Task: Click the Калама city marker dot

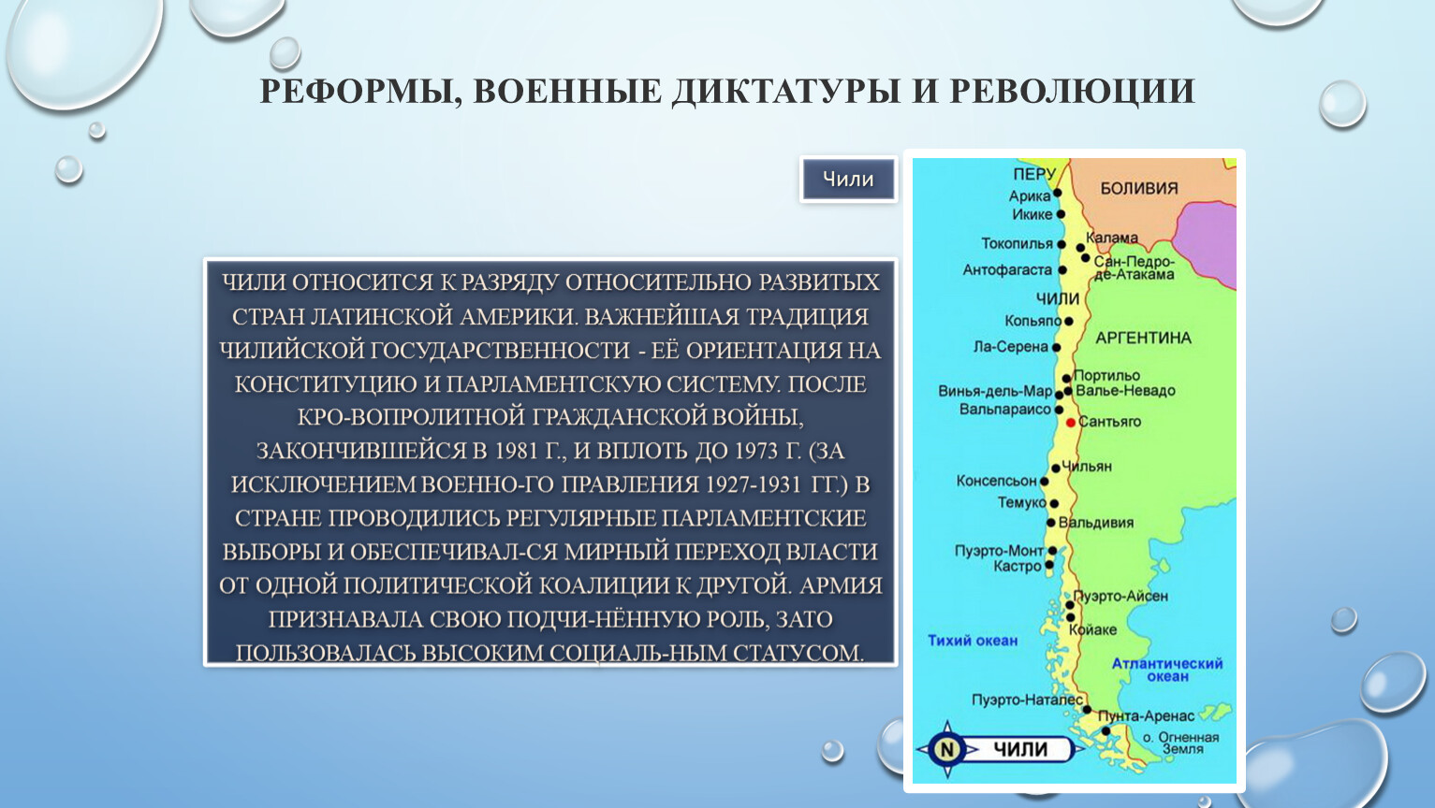Action: pyautogui.click(x=1080, y=248)
